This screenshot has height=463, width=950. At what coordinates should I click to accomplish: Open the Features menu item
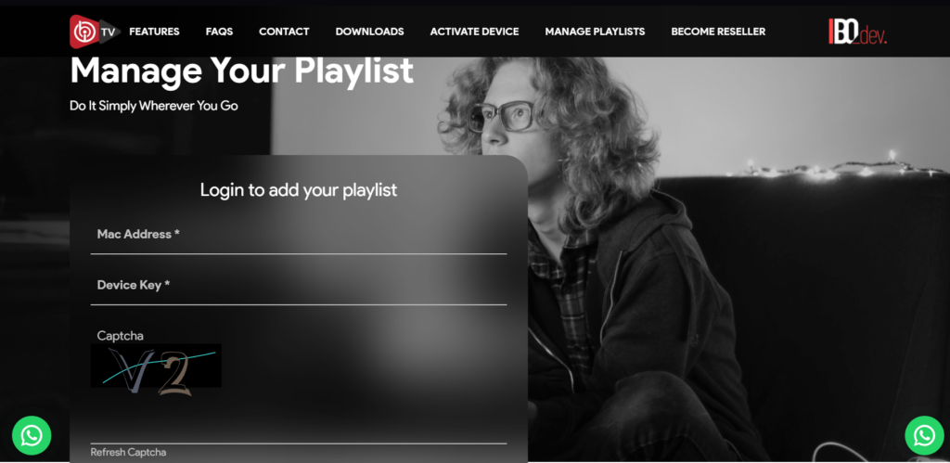155,32
